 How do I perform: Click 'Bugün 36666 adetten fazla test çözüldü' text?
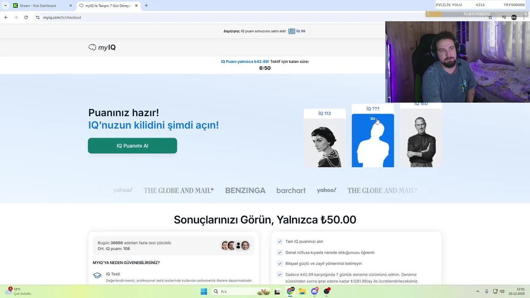tap(134, 243)
